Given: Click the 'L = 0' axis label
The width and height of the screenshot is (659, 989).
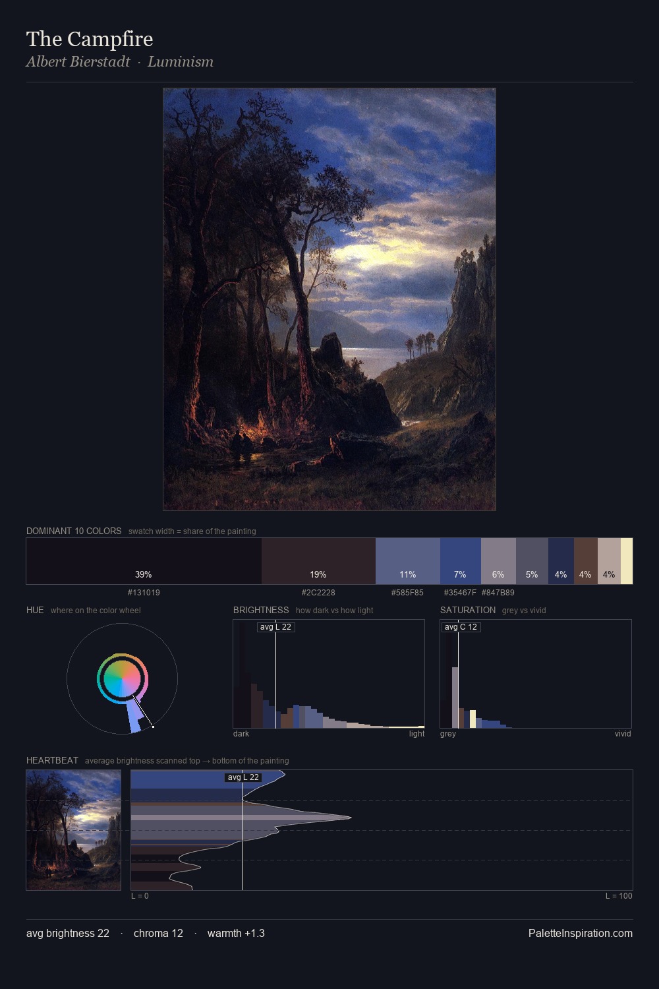Looking at the screenshot, I should pyautogui.click(x=140, y=896).
